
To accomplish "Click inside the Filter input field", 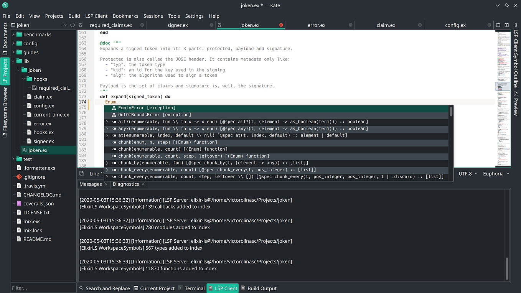I will pos(43,288).
